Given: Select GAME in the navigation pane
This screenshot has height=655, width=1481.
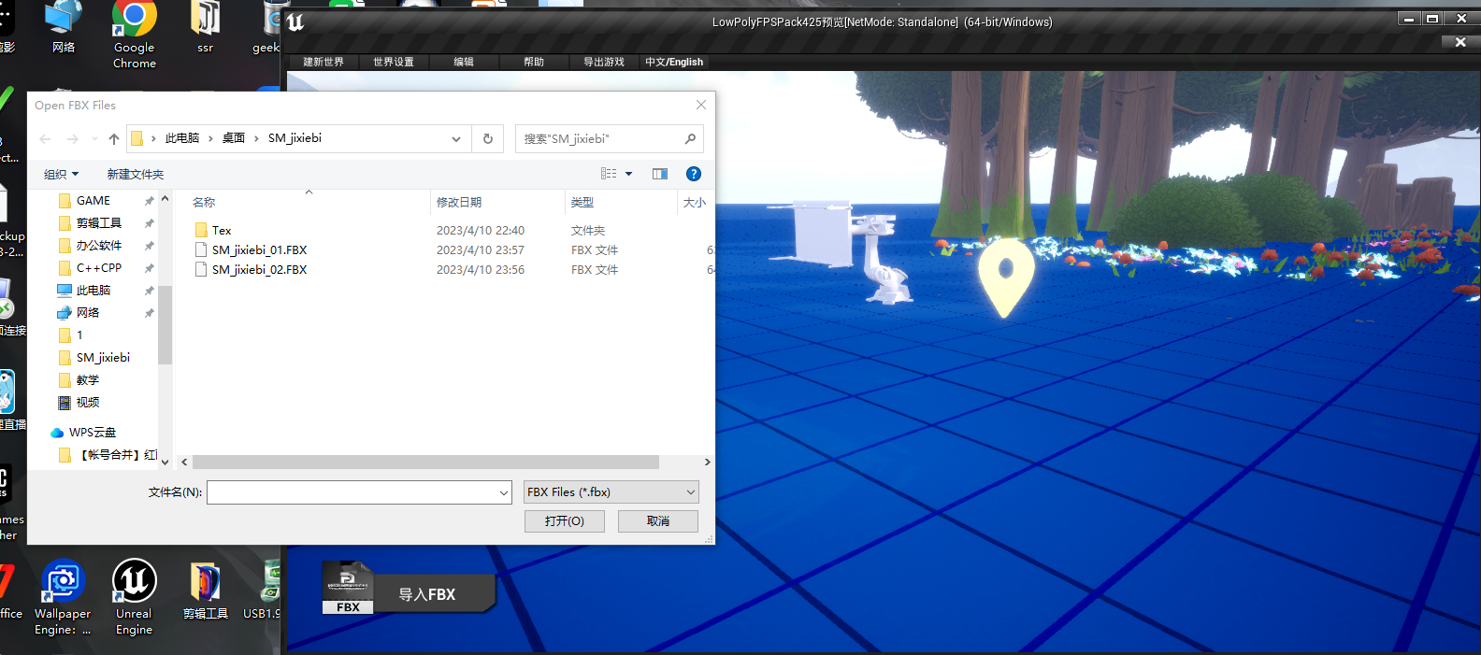Looking at the screenshot, I should (93, 201).
